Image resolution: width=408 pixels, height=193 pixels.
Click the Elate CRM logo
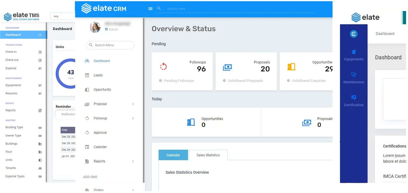point(104,8)
